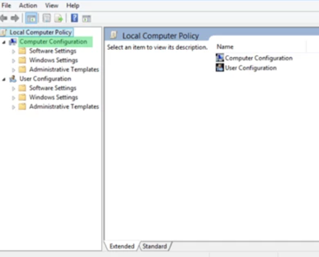The height and width of the screenshot is (257, 319).
Task: Open the Help menu
Action: (73, 6)
